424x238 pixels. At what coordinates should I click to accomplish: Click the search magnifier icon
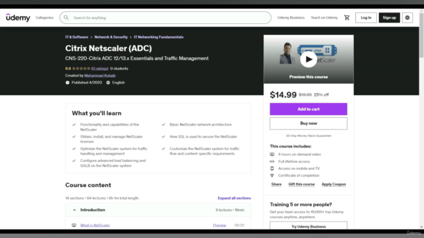tap(66, 18)
